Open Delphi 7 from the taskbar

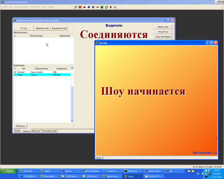(x=48, y=171)
